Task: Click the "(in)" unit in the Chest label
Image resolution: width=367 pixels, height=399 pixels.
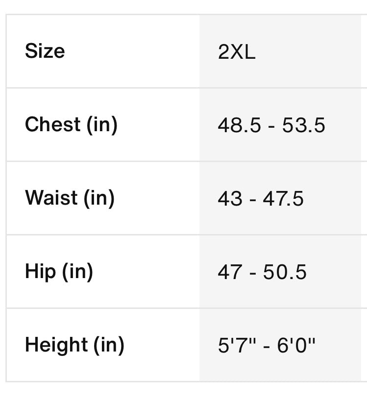Action: tap(102, 125)
